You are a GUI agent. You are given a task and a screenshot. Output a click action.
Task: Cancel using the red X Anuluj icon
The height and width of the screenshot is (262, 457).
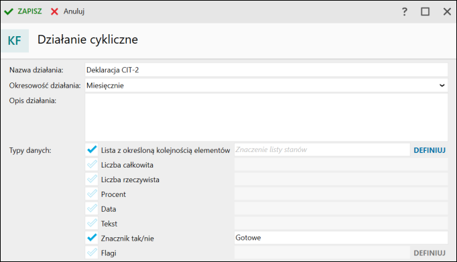[x=67, y=11]
